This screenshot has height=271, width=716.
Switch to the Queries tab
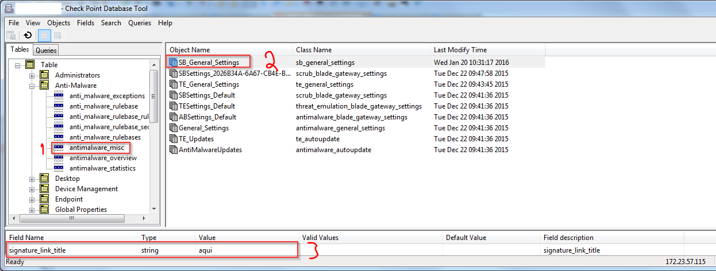pos(46,51)
